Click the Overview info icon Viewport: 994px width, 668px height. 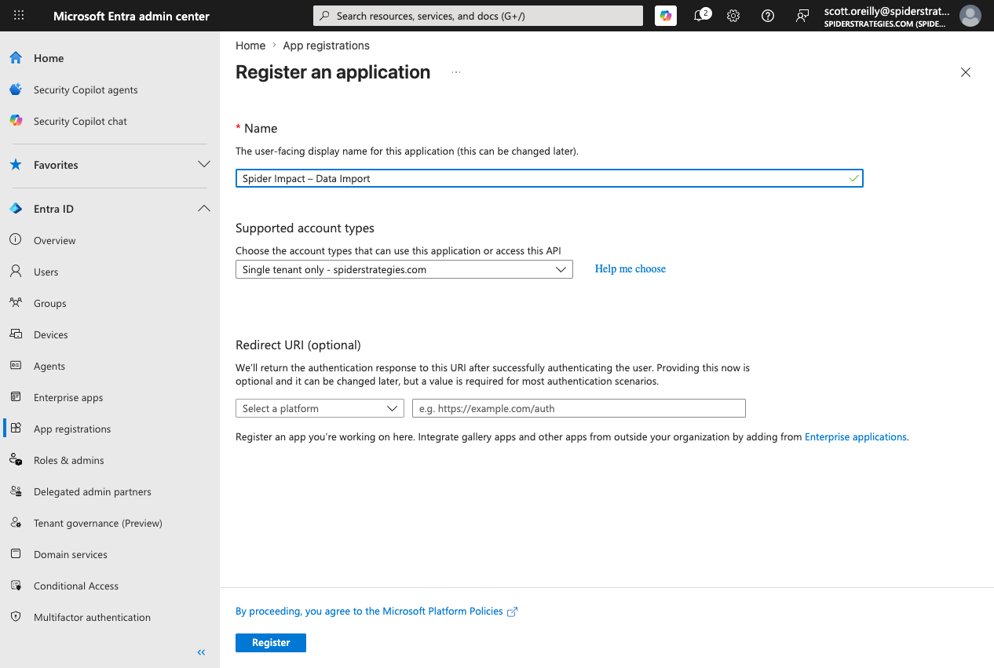click(x=16, y=240)
